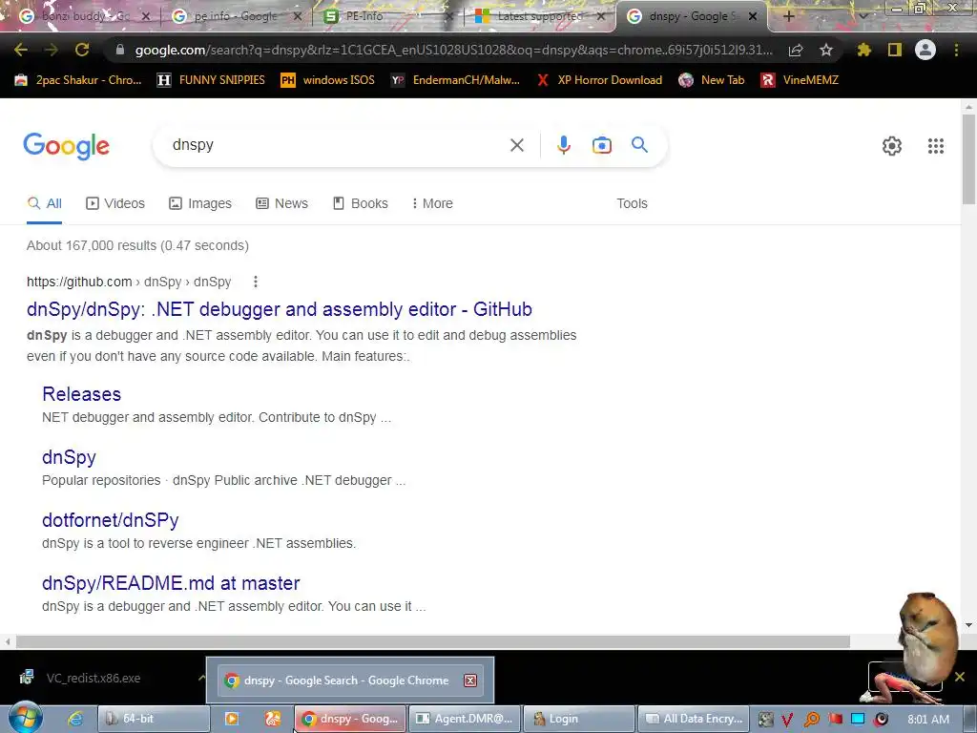Open the Extensions puzzle icon

click(x=863, y=50)
